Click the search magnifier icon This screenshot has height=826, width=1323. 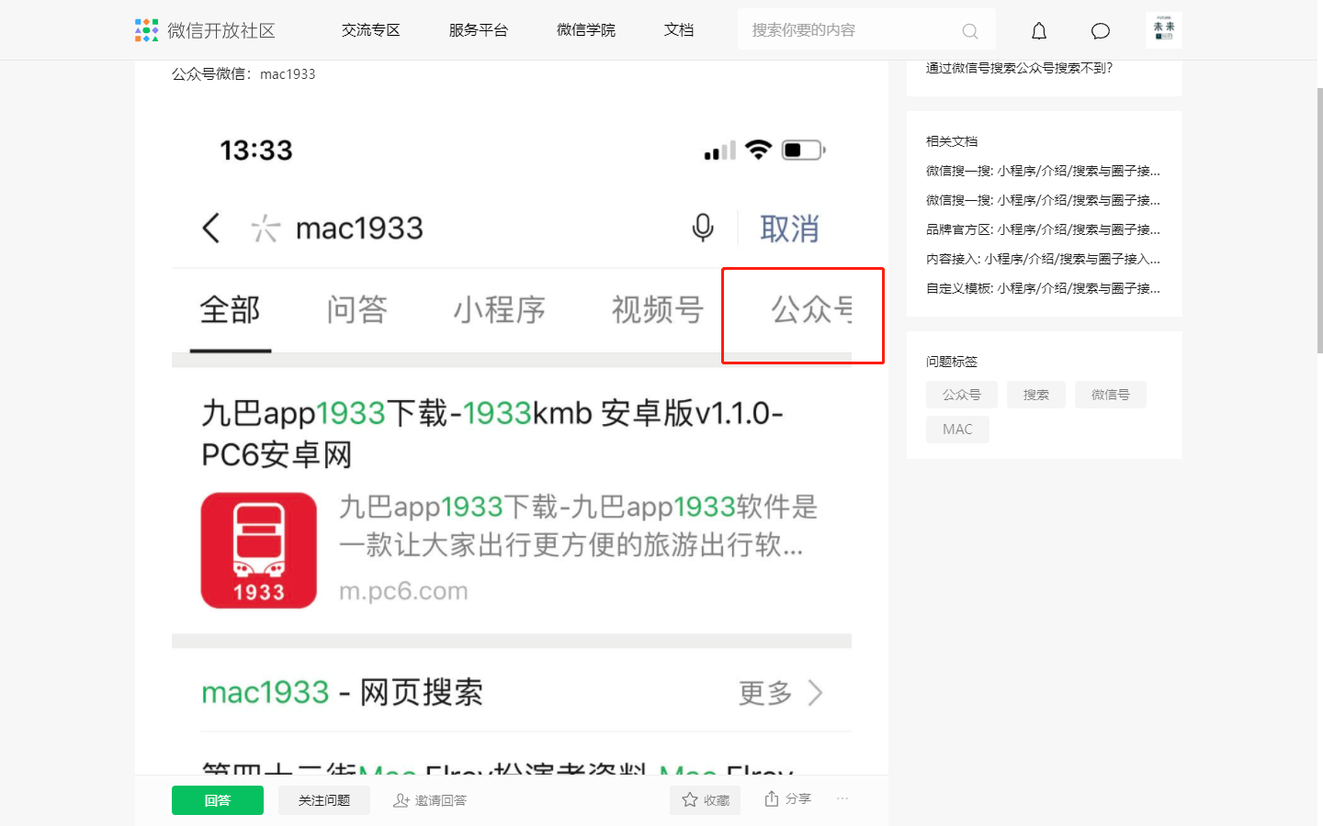(969, 31)
